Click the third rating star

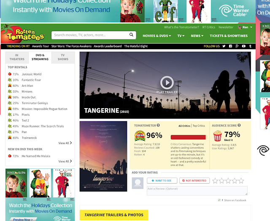pos(228,181)
